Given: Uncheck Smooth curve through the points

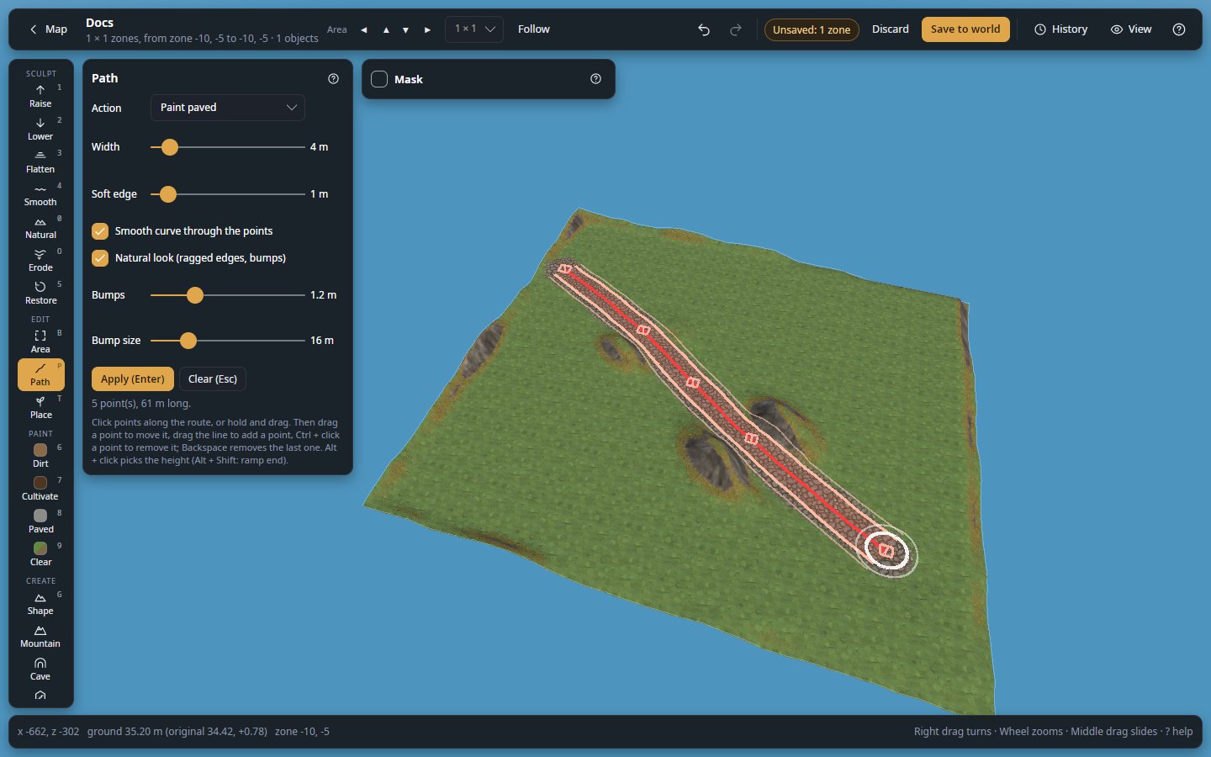Looking at the screenshot, I should (100, 230).
